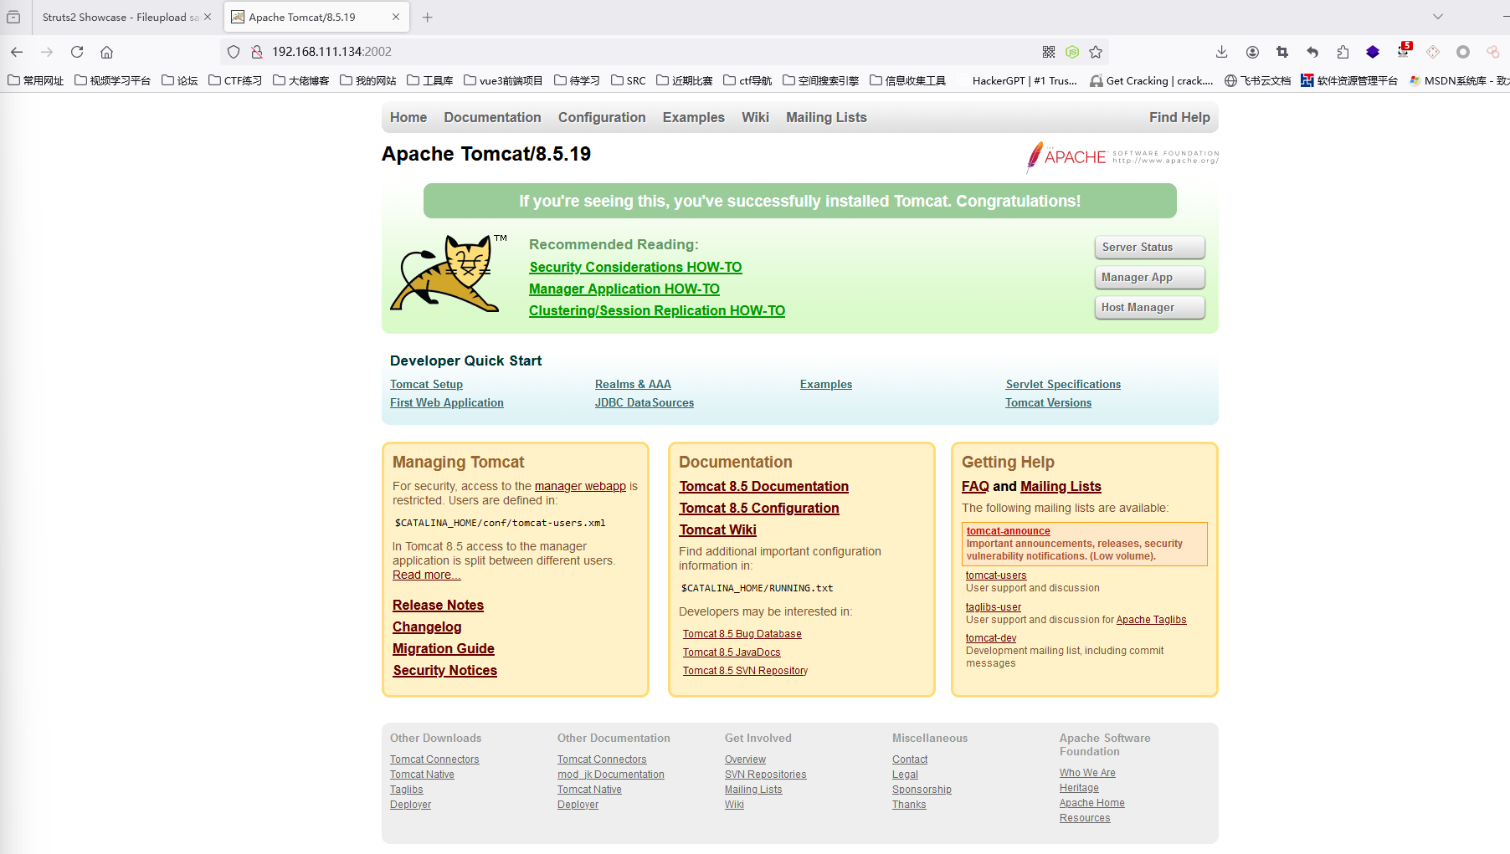Switch to Struts2 Showcase tab
The height and width of the screenshot is (854, 1510).
[121, 17]
